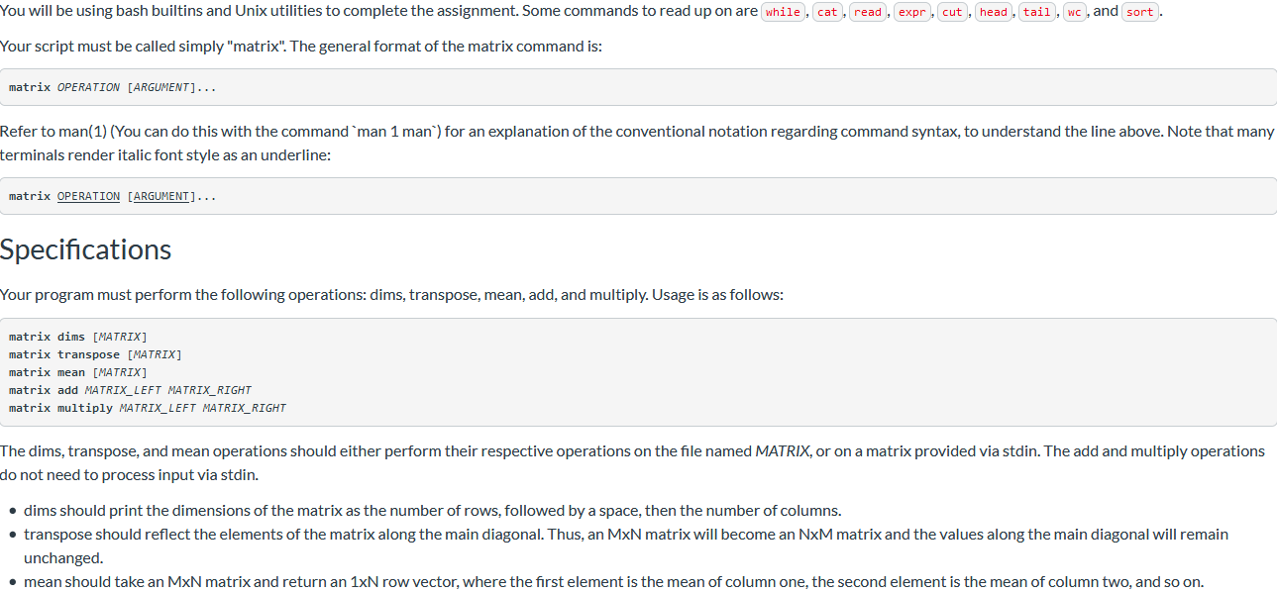Click the first 'matrix OPERATION [ARGUMENT]...' code block
This screenshot has height=593, width=1277.
tap(638, 87)
